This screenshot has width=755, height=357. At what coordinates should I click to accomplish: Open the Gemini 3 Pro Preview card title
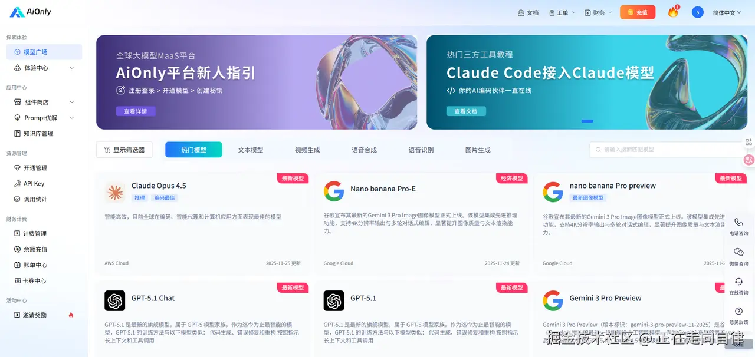tap(606, 298)
